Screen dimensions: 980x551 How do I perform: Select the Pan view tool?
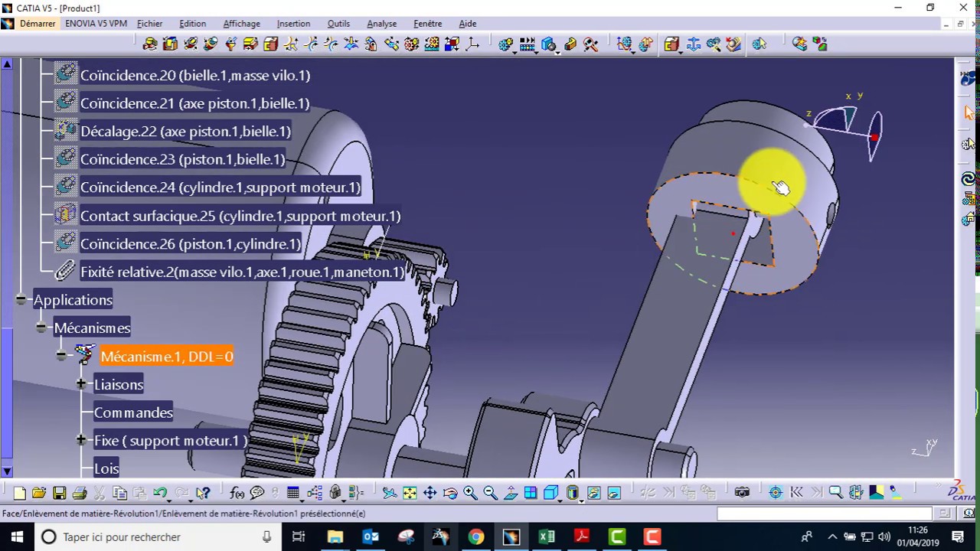[x=430, y=493]
